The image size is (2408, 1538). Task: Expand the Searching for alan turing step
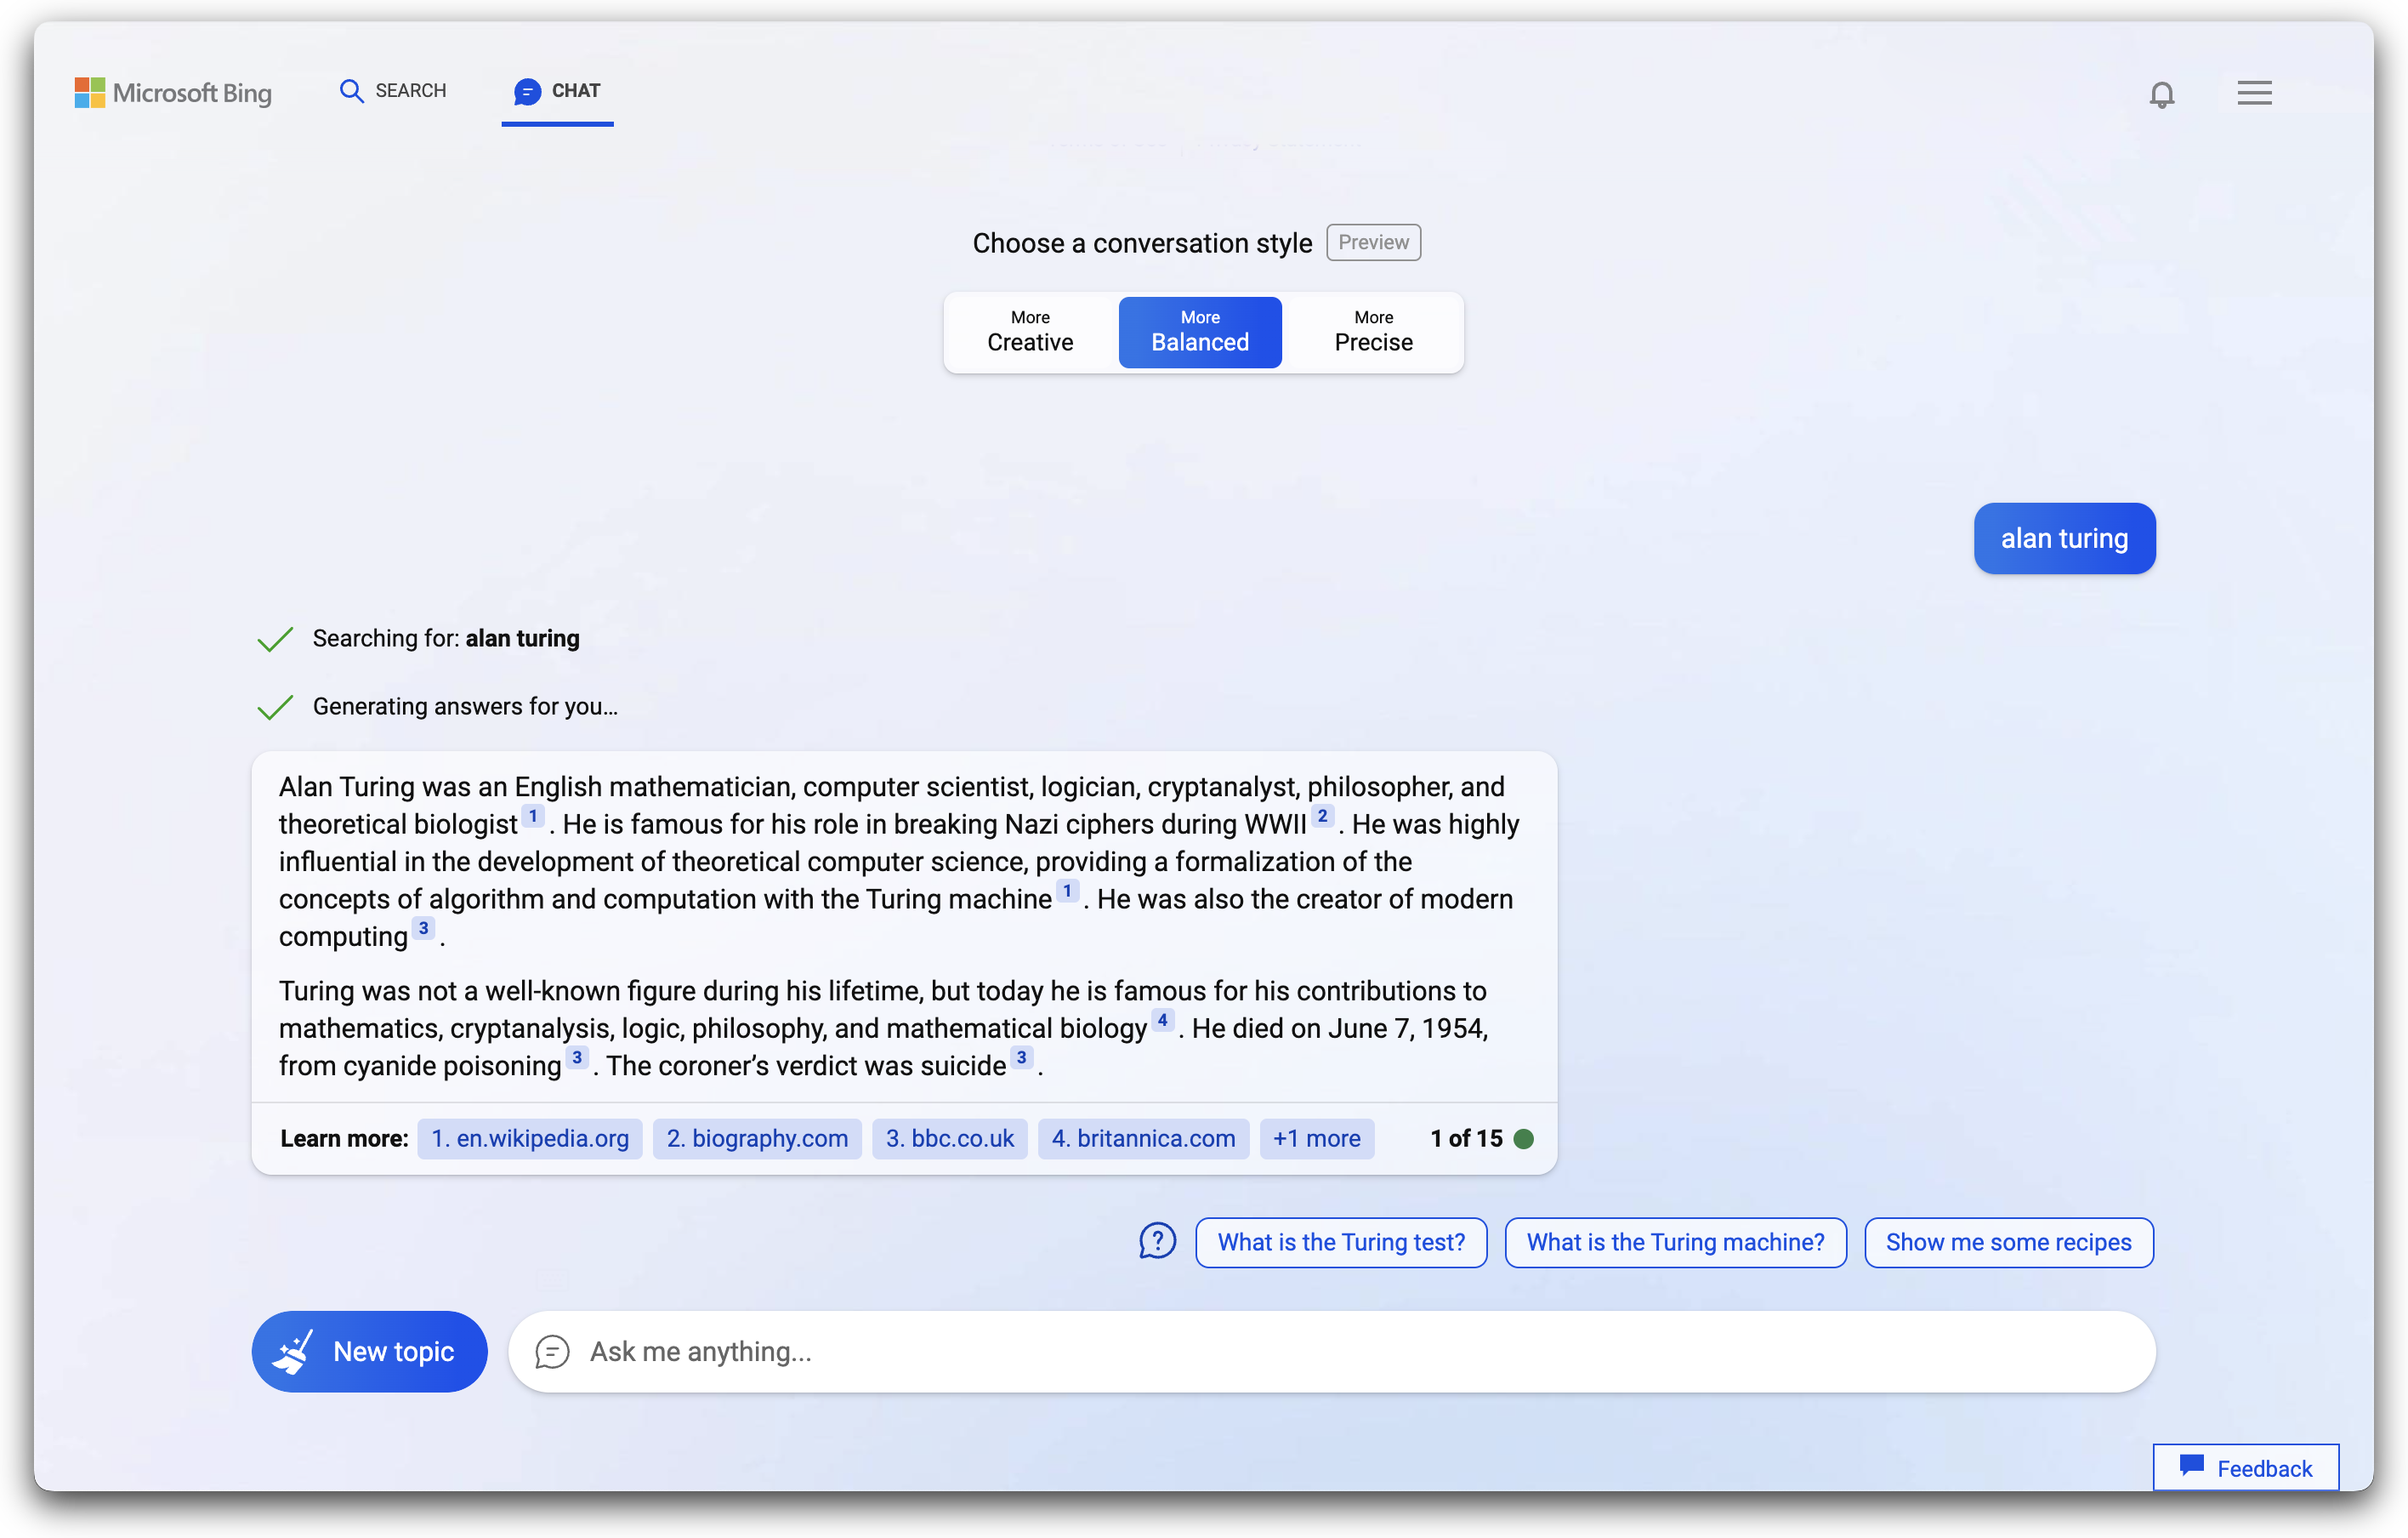446,638
